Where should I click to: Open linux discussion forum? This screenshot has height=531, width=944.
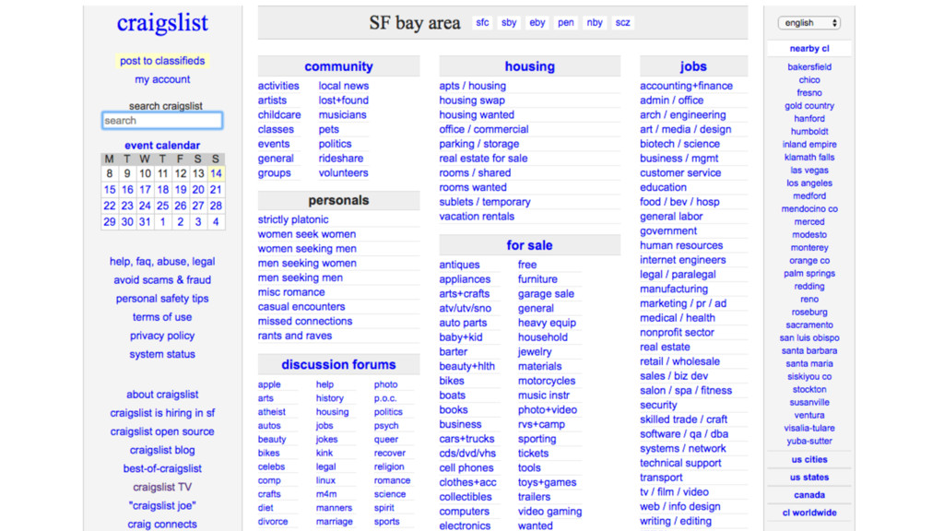point(325,480)
